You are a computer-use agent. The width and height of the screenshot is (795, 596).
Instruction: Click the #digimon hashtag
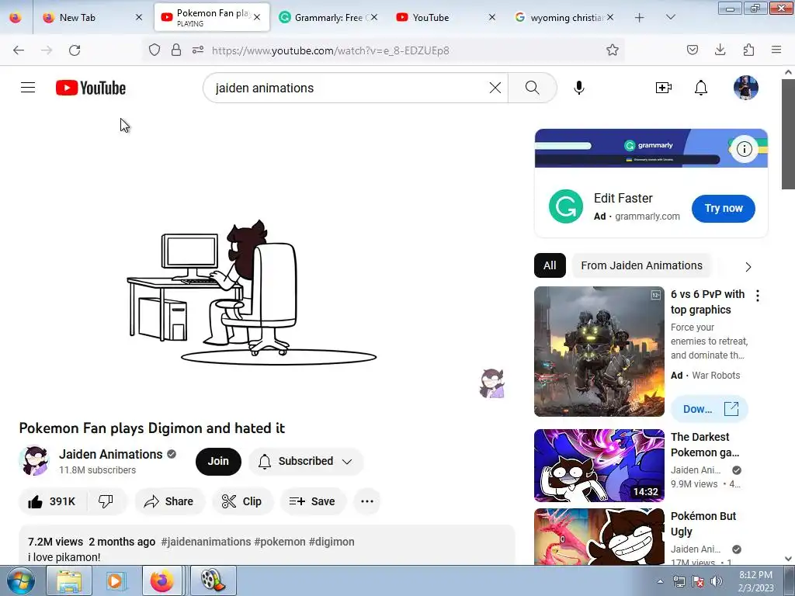click(x=332, y=542)
